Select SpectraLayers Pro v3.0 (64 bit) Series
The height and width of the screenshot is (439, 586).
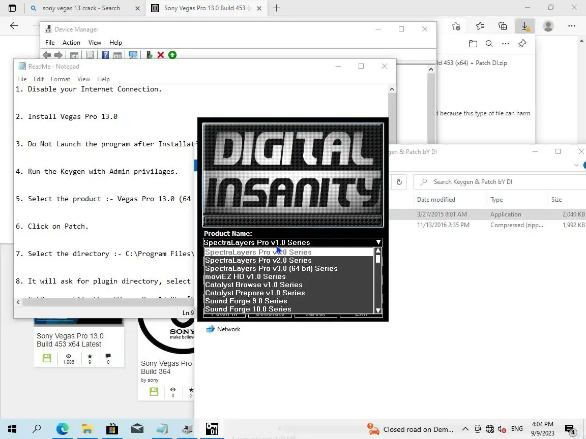coord(289,269)
